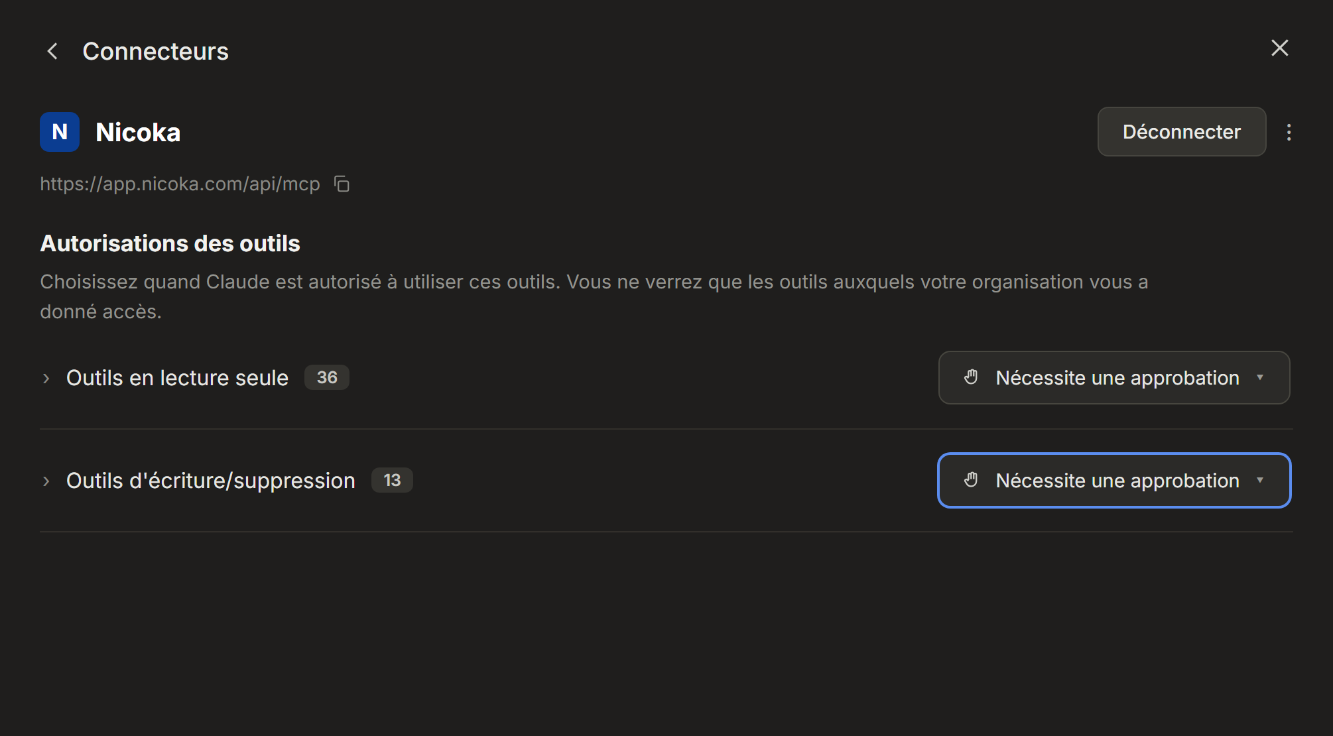Click Déconnecter button

(1182, 132)
